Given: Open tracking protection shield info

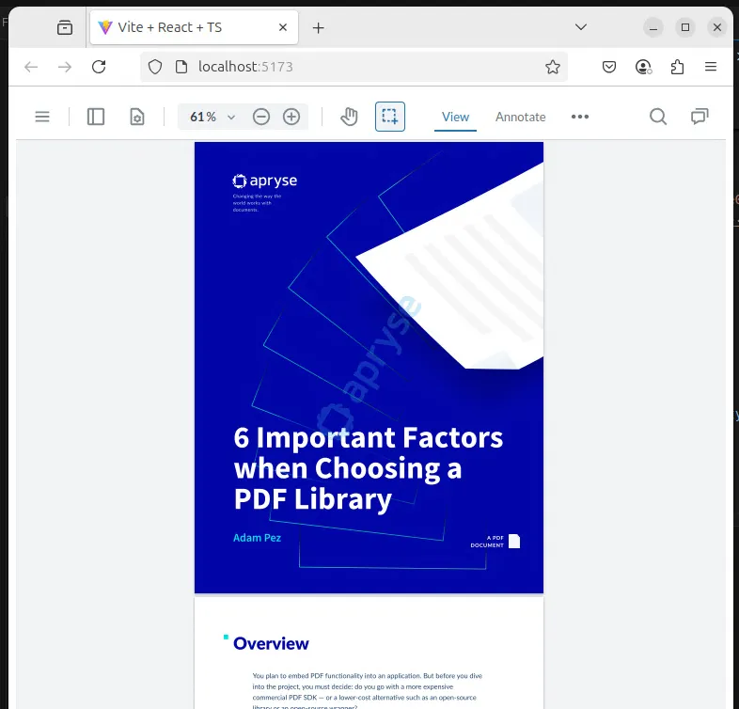Looking at the screenshot, I should [x=155, y=67].
